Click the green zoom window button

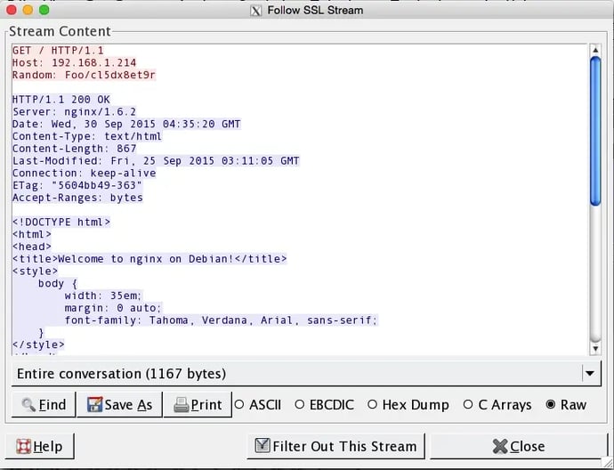click(x=44, y=10)
